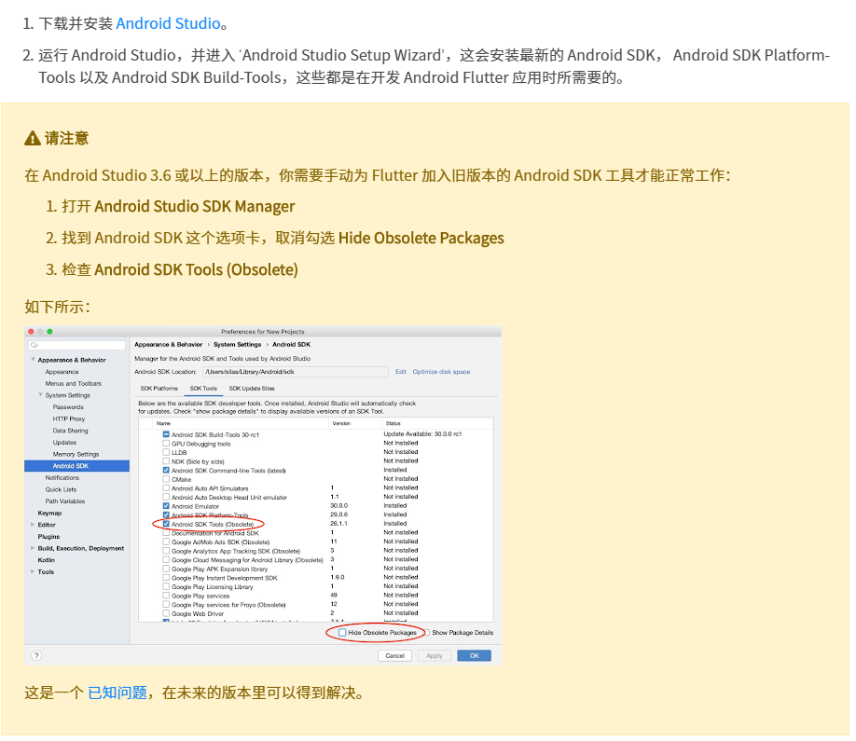The image size is (856, 741).
Task: Click the magnifier icon in the preferences search box
Action: [x=35, y=345]
